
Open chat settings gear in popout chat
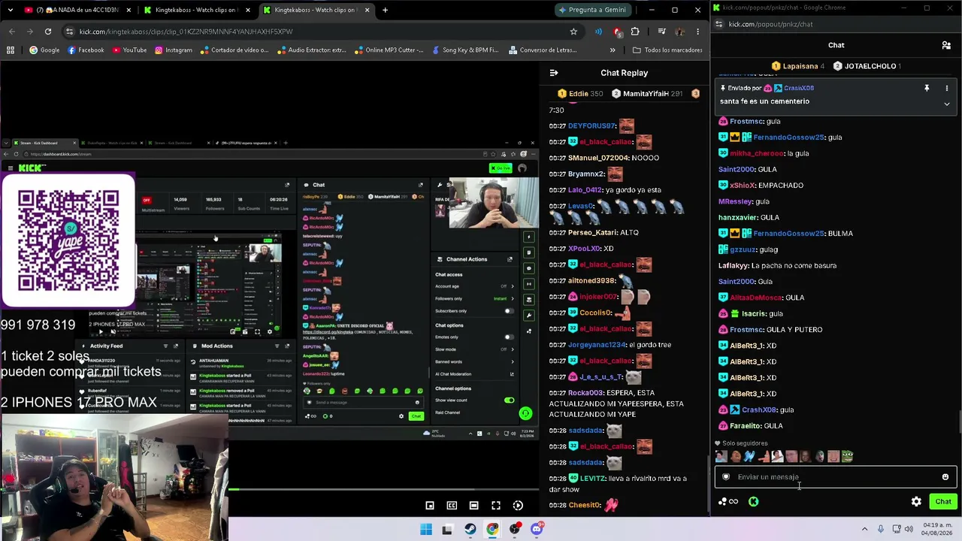coord(916,502)
